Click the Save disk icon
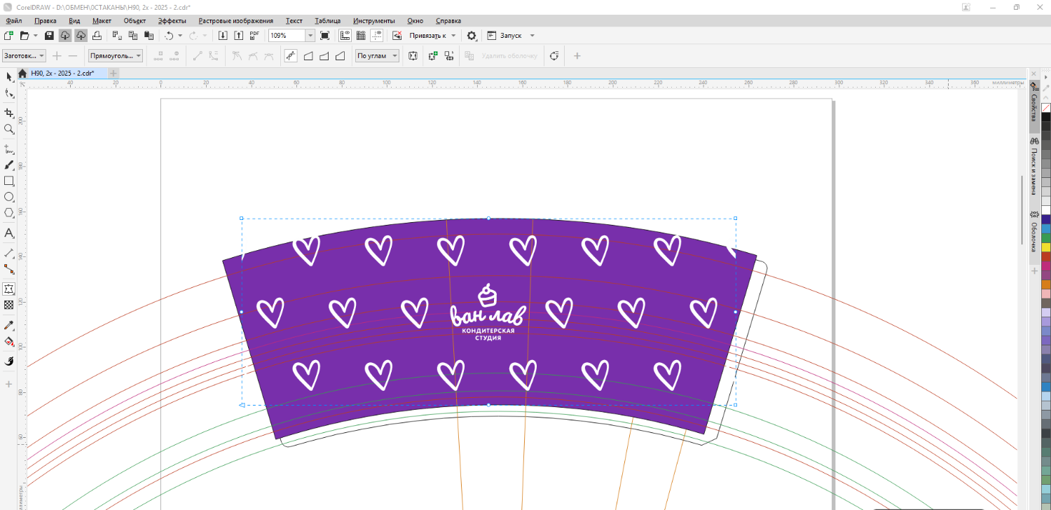Viewport: 1051px width, 510px height. [49, 36]
